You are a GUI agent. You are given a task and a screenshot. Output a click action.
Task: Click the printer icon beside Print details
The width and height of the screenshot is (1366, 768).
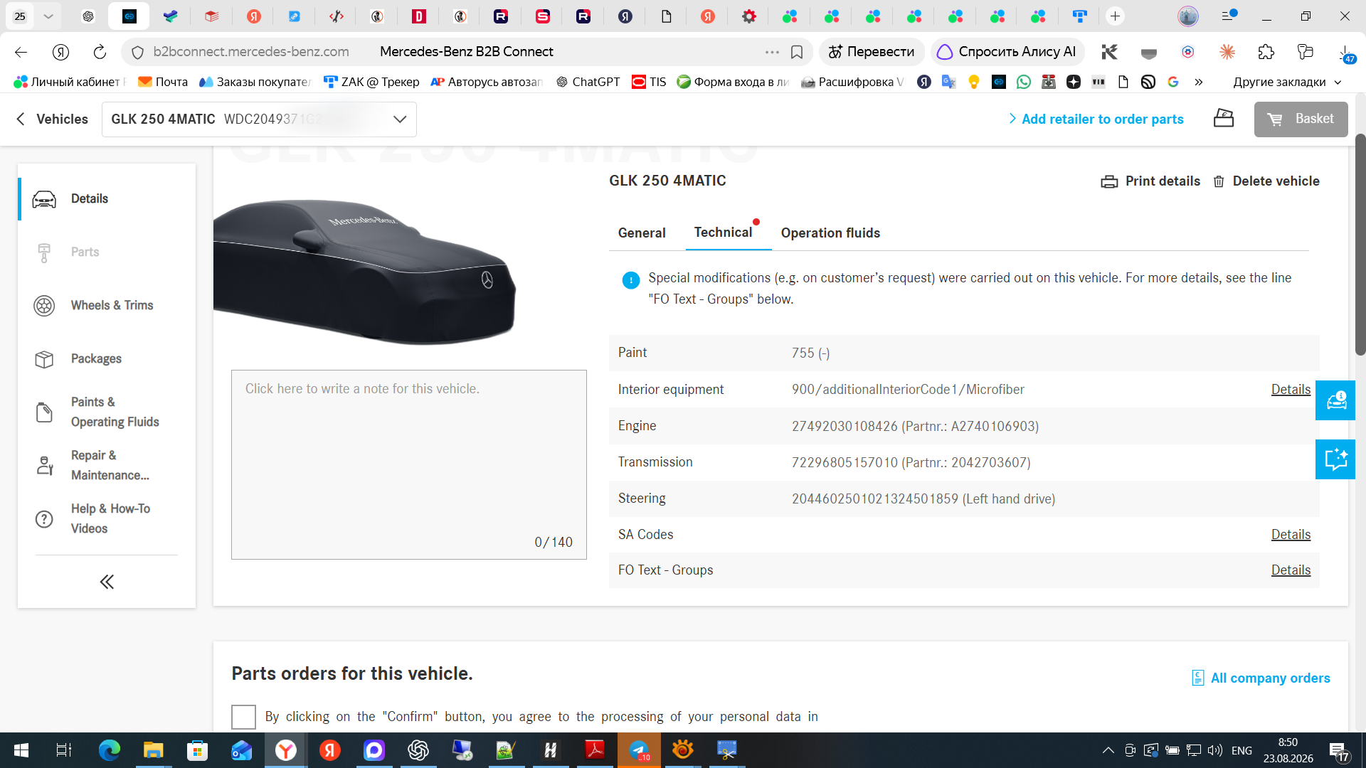[1109, 182]
